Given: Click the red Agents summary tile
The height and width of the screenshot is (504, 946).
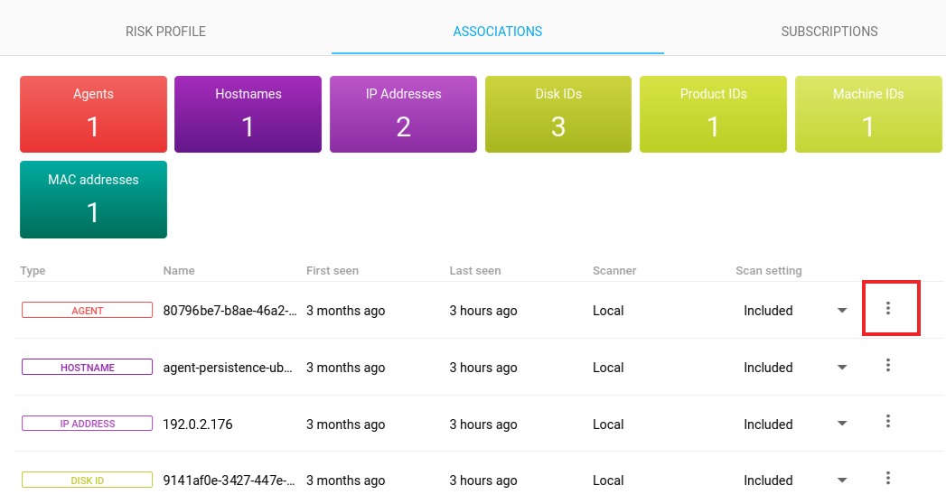Looking at the screenshot, I should click(x=93, y=114).
